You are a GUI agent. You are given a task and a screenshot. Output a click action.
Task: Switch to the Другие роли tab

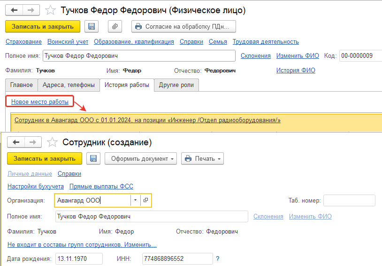[176, 85]
